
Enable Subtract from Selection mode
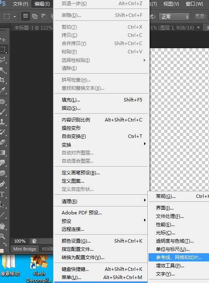[44, 16]
